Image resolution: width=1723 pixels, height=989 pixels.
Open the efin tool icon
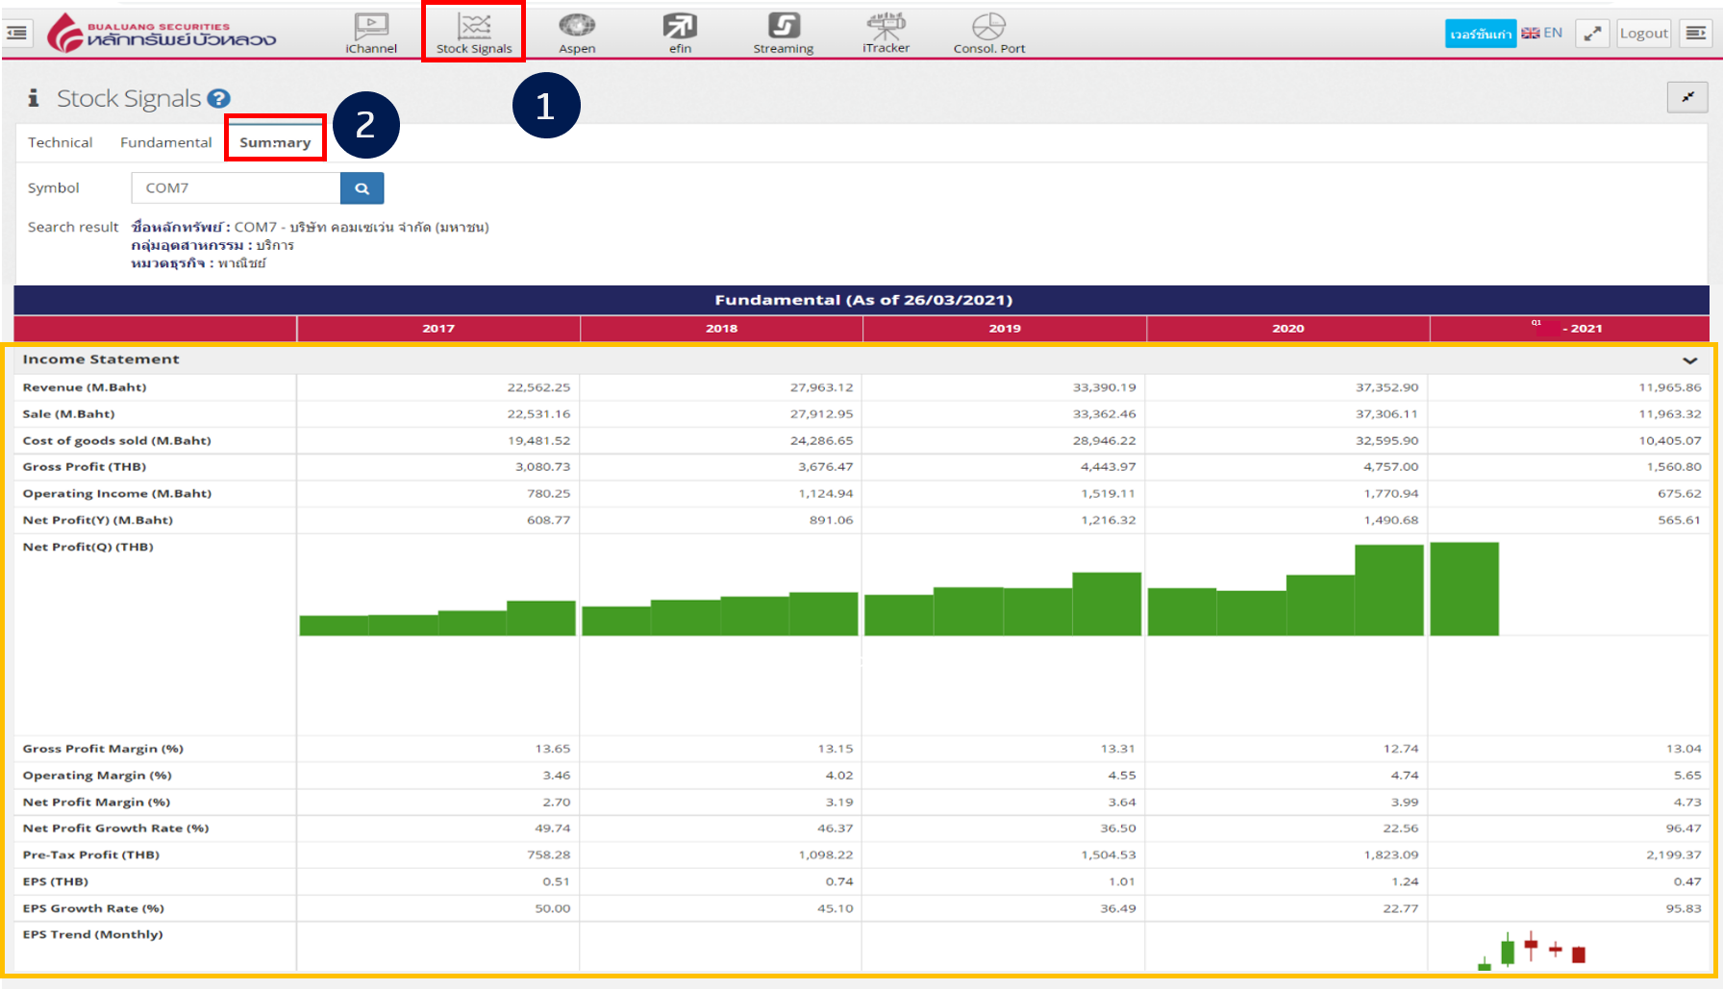click(x=680, y=34)
